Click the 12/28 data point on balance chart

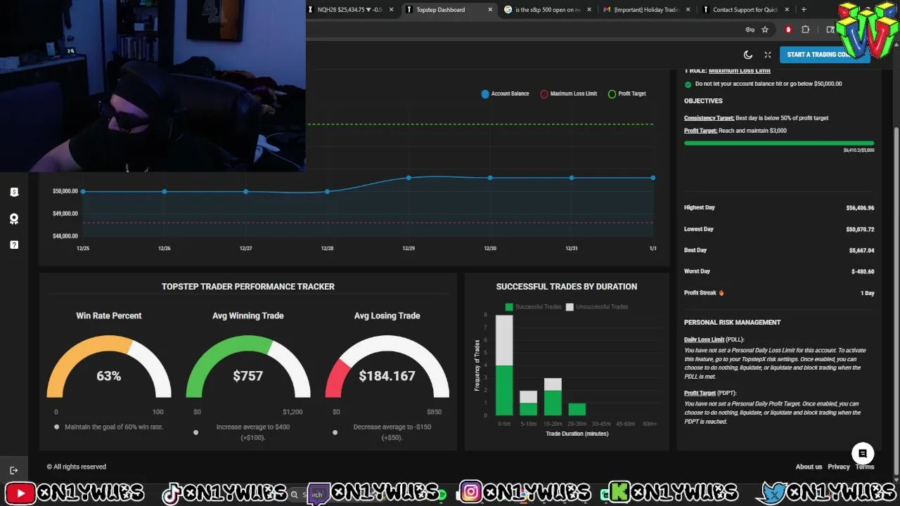click(327, 191)
